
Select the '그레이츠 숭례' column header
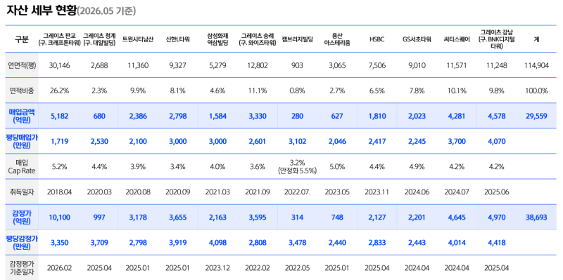click(258, 39)
